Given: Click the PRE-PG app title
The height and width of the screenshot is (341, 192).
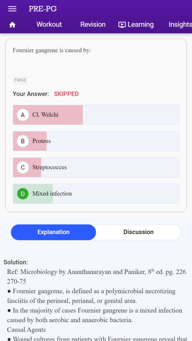Looking at the screenshot, I should 43,9.
